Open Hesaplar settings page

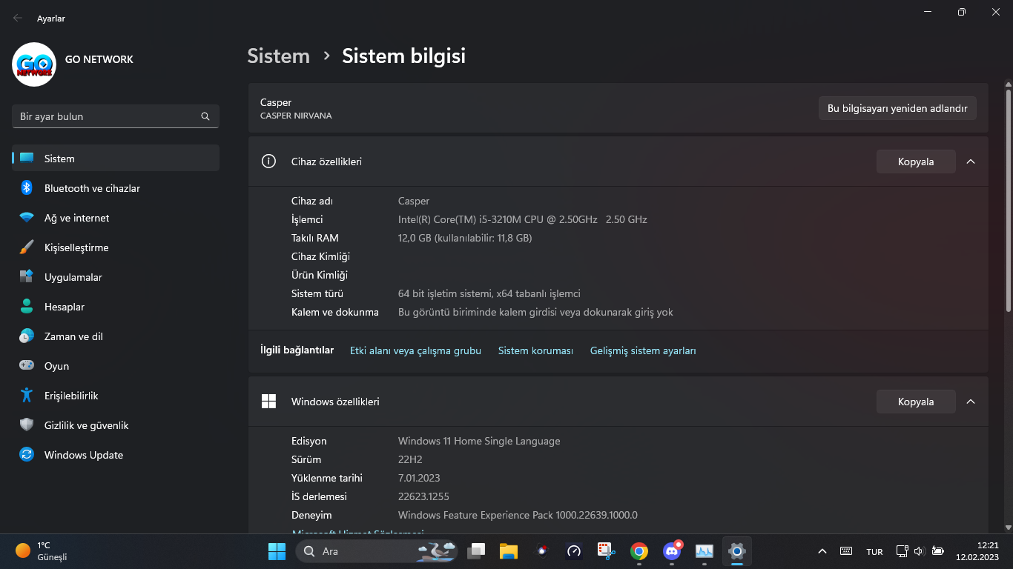(116, 307)
